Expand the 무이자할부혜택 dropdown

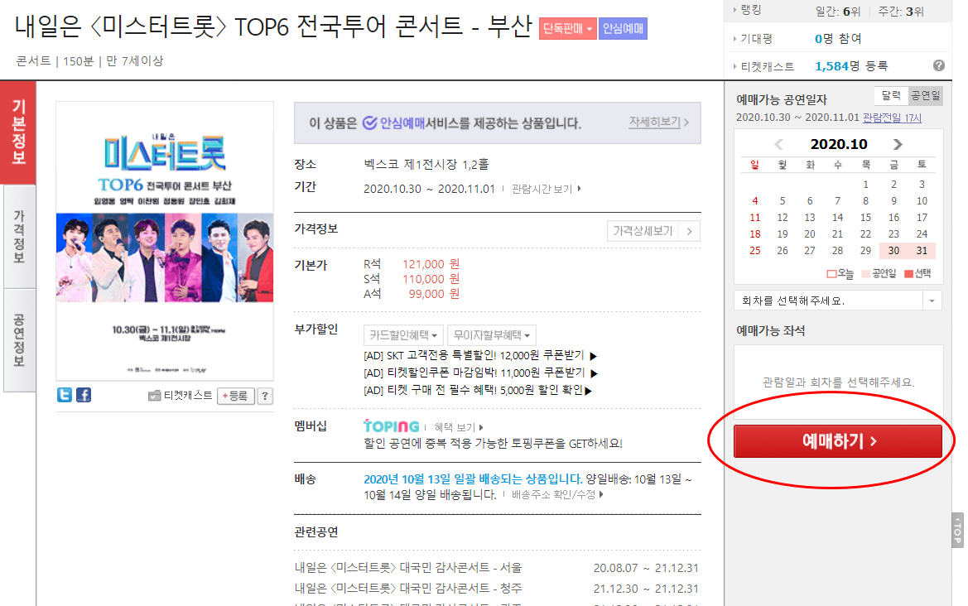coord(491,335)
